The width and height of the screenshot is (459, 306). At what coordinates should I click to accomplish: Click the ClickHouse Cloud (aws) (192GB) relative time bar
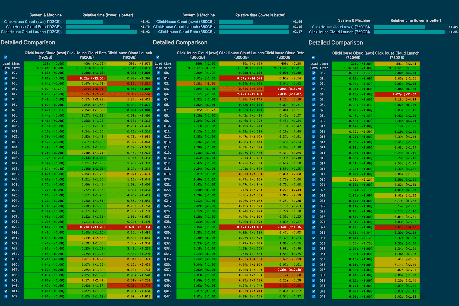pos(84,22)
